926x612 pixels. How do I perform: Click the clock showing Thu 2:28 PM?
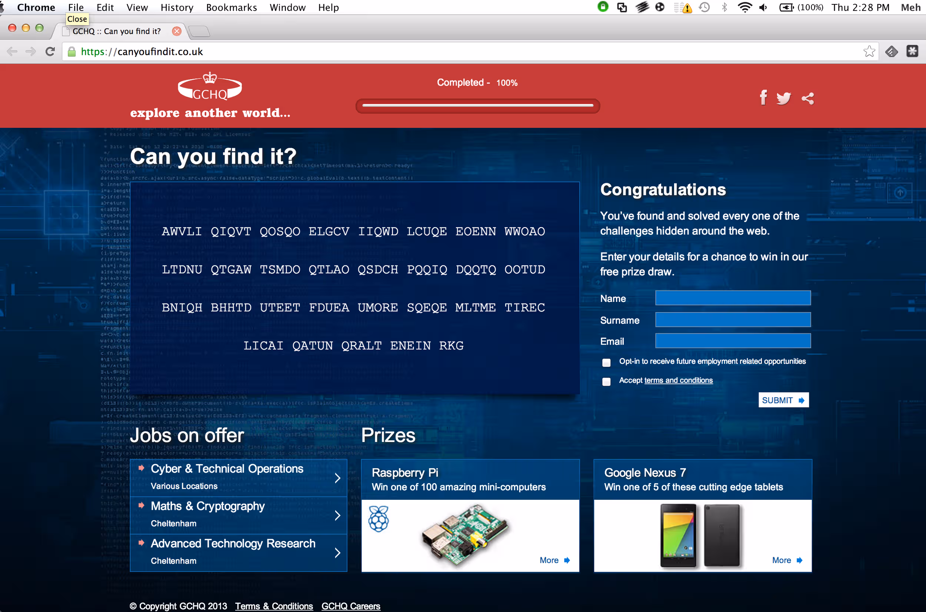pos(860,7)
